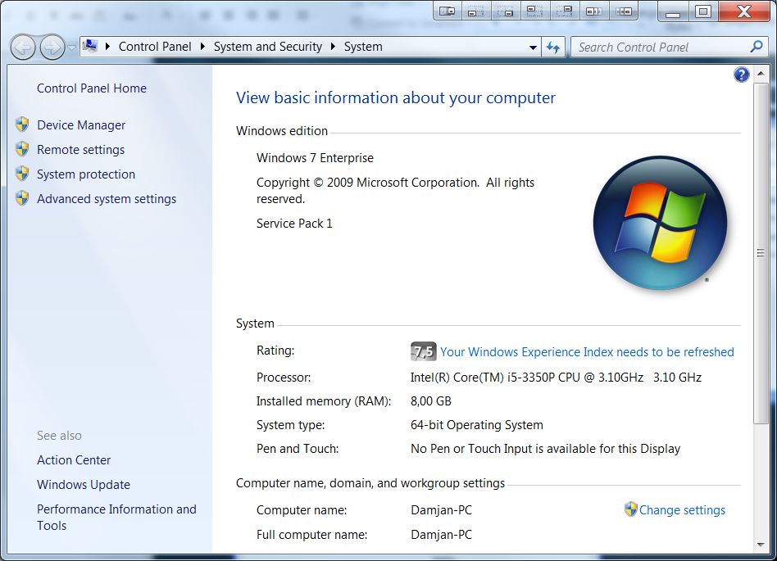The height and width of the screenshot is (561, 777).
Task: Open the address bar history dropdown arrow
Action: click(533, 48)
